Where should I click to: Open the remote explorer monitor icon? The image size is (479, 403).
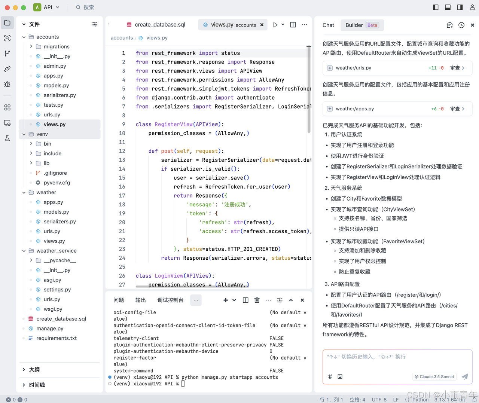pos(7,123)
